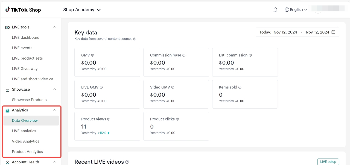Click the notification bell icon

coord(275,10)
